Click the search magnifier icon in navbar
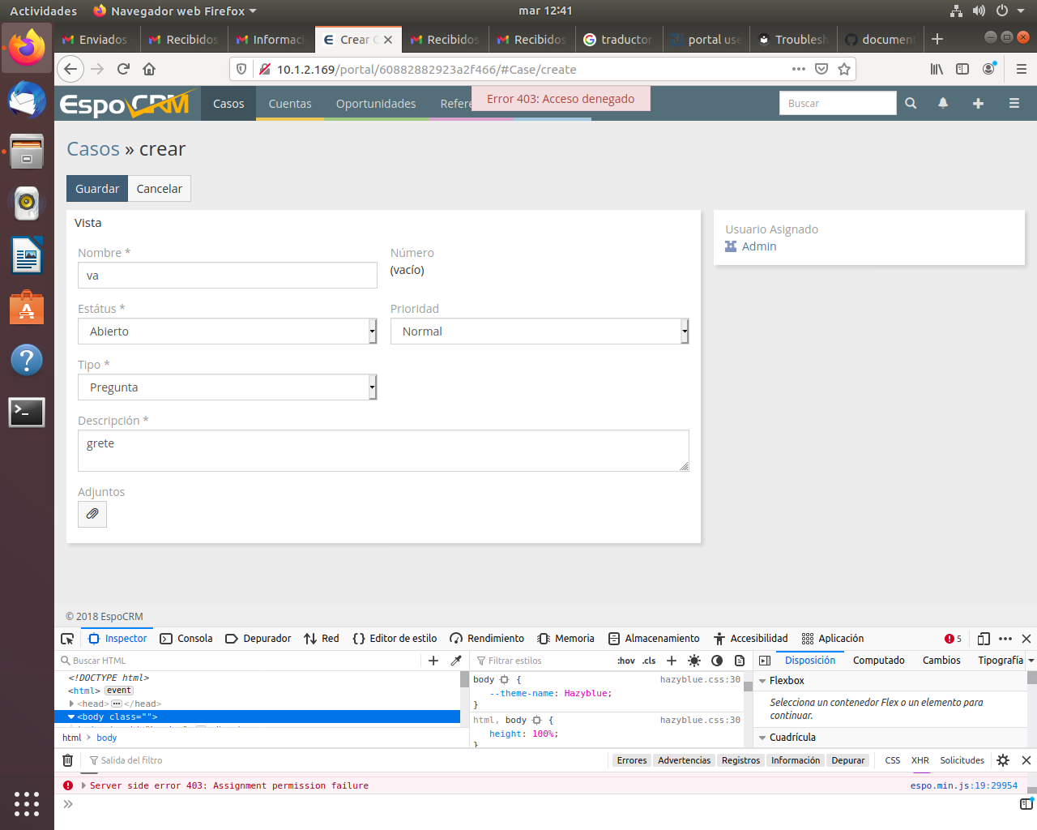Viewport: 1037px width, 830px height. click(x=911, y=104)
